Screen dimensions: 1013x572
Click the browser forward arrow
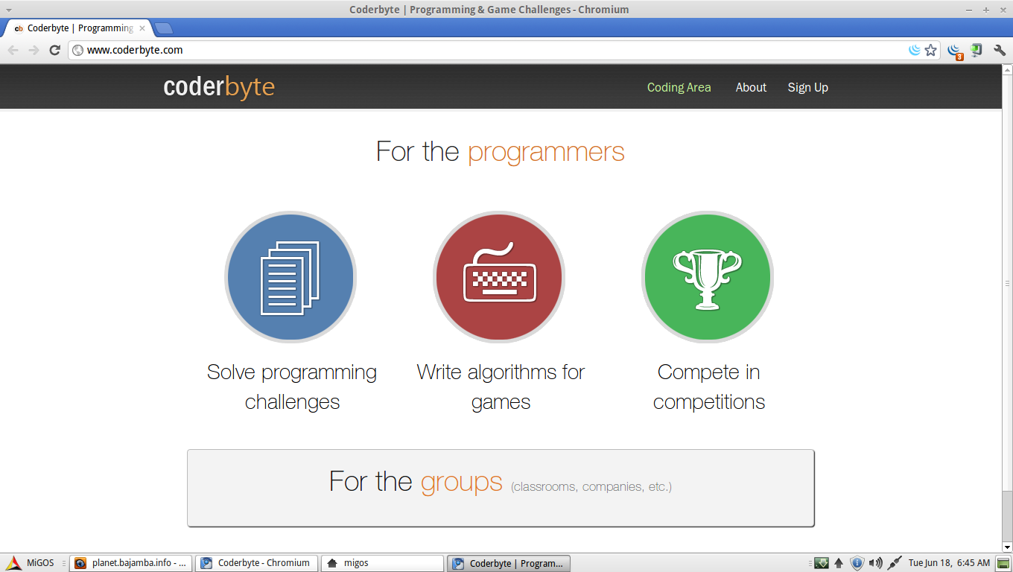coord(34,50)
